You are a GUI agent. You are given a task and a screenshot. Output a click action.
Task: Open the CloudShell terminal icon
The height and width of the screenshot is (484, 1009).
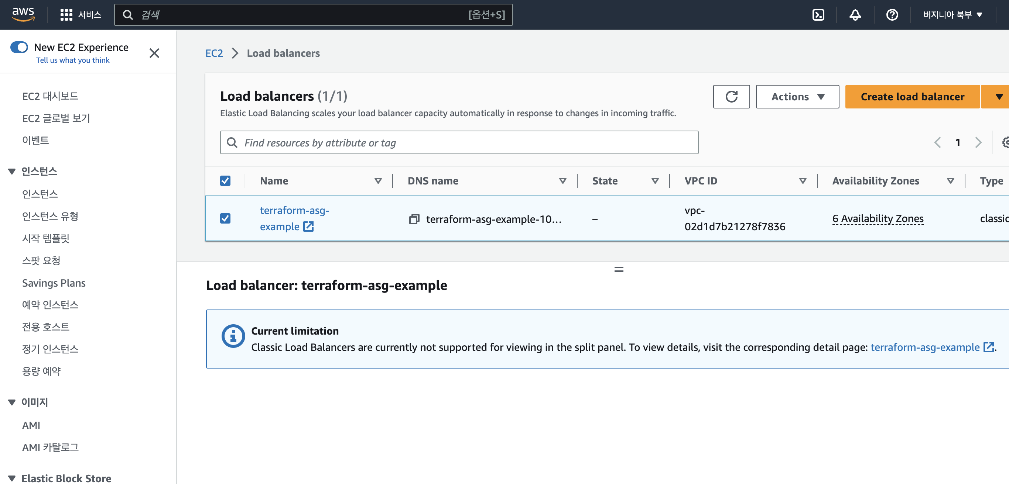coord(818,15)
